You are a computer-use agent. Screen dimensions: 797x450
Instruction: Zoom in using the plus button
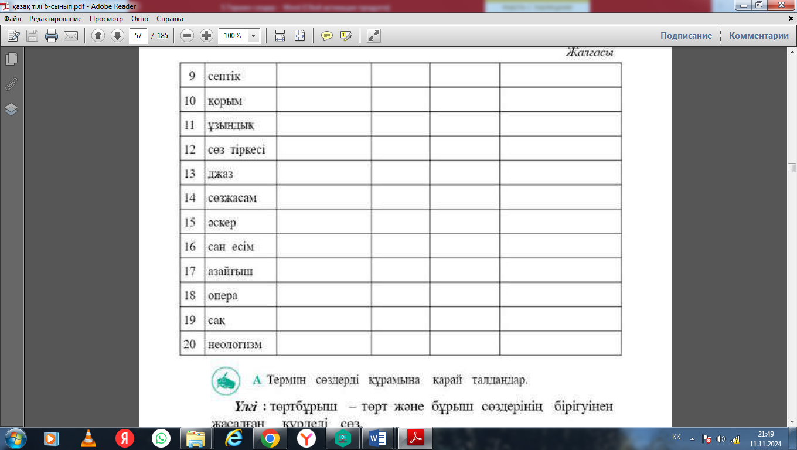point(207,36)
